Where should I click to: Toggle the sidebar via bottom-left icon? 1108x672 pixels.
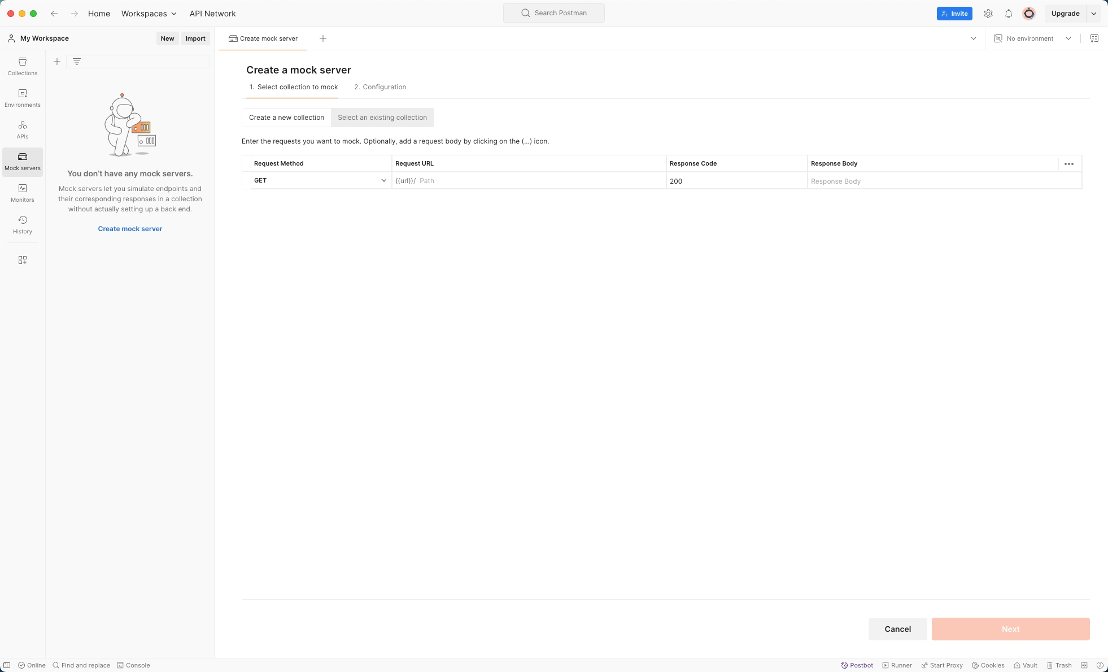click(7, 665)
